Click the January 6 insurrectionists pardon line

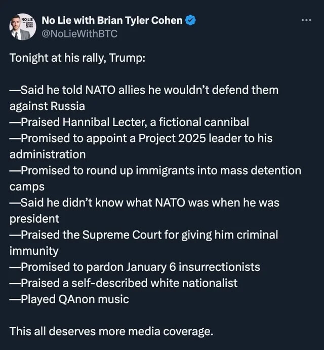pos(135,267)
